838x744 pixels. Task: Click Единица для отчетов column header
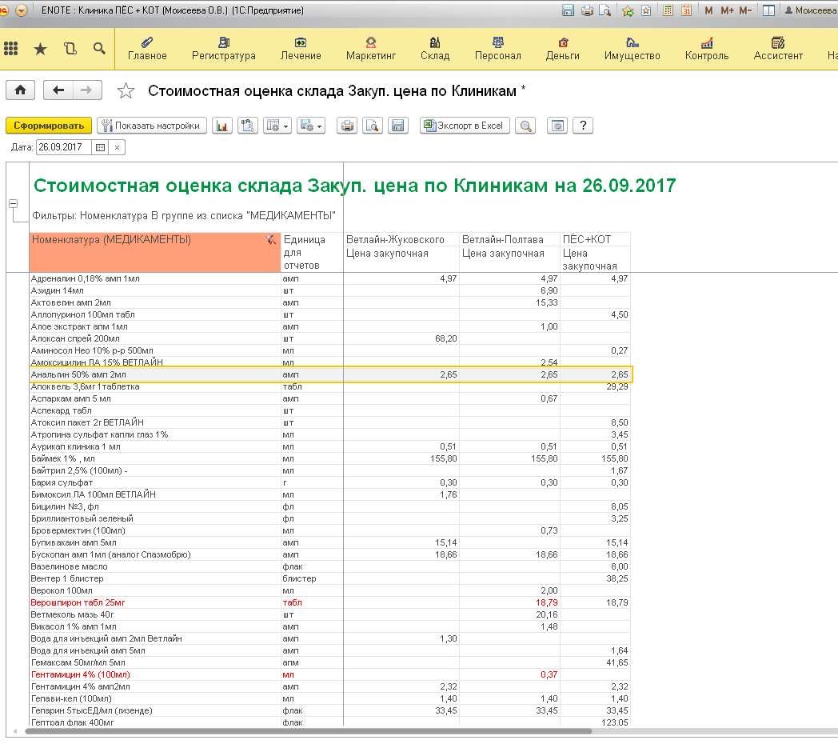tap(312, 253)
